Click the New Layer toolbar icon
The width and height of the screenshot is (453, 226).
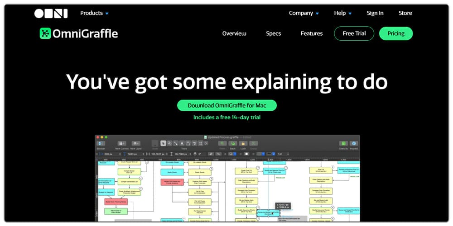pos(136,143)
